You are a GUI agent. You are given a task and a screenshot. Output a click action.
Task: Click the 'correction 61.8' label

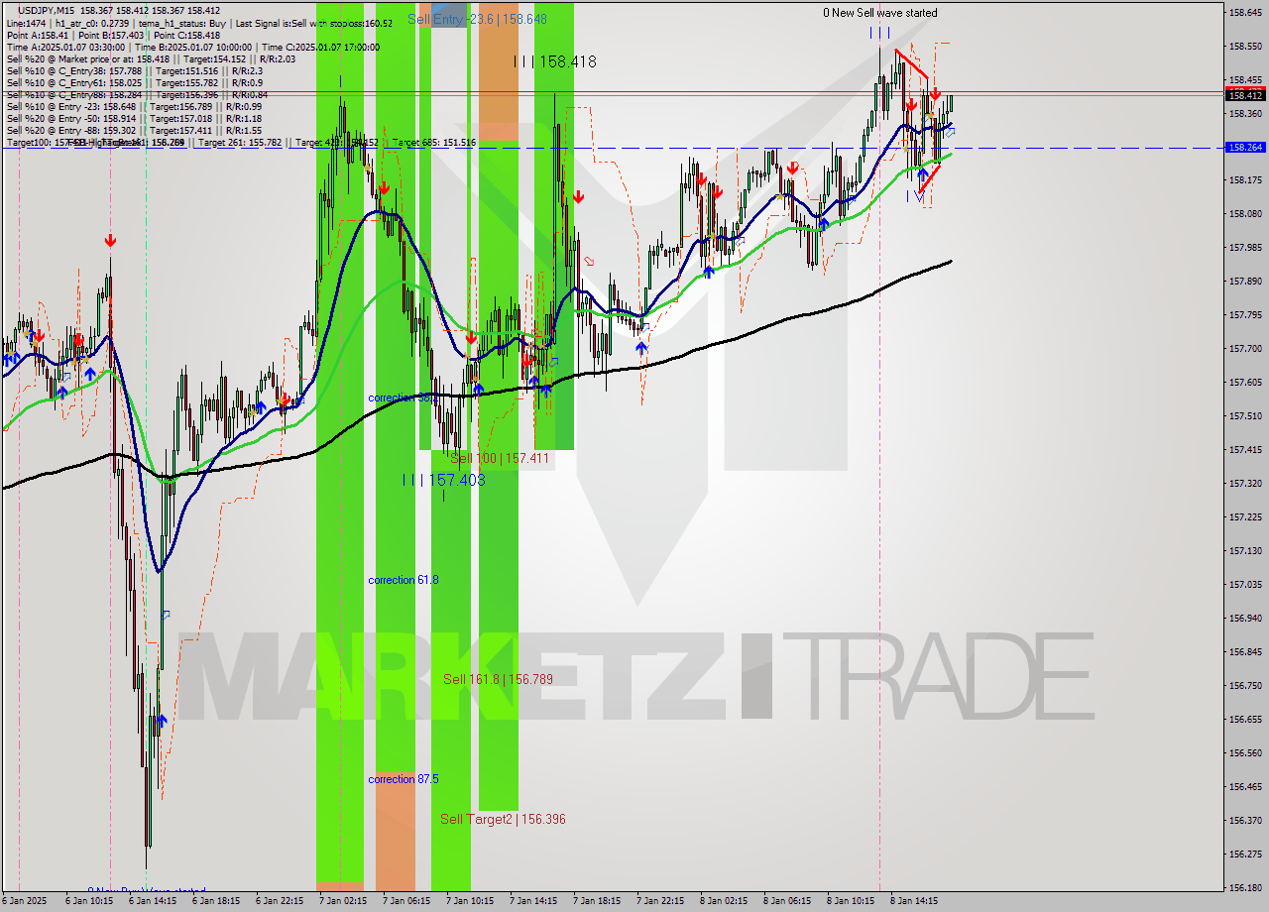tap(403, 579)
